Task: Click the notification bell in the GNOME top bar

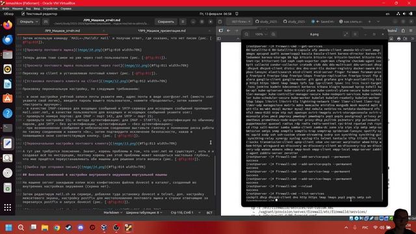Action: click(x=237, y=14)
